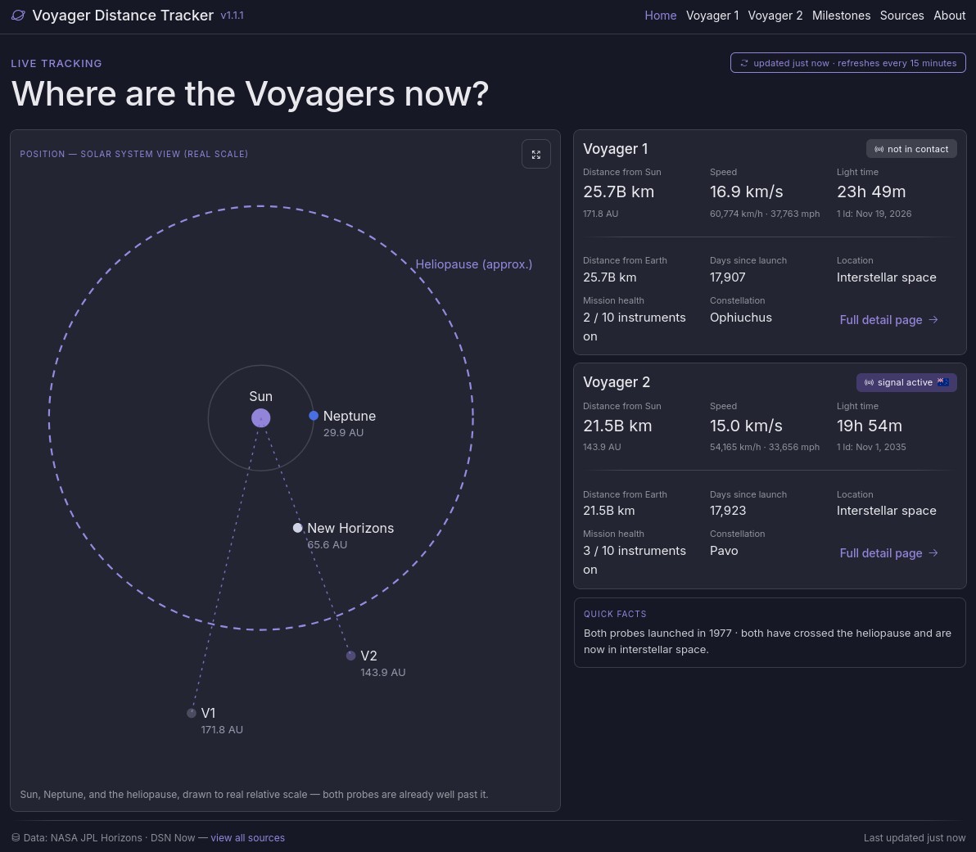Image resolution: width=976 pixels, height=852 pixels.
Task: Click the arrow on Voyager 2 detail link
Action: coord(933,553)
